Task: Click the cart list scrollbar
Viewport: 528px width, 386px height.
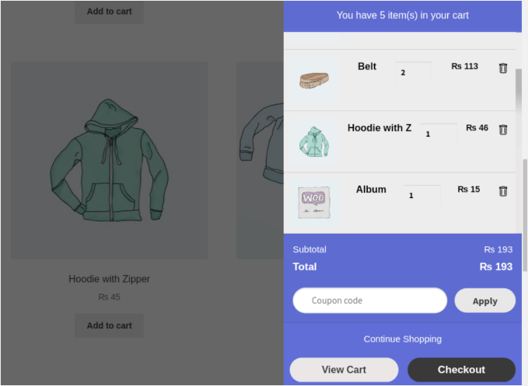Action: pyautogui.click(x=519, y=93)
